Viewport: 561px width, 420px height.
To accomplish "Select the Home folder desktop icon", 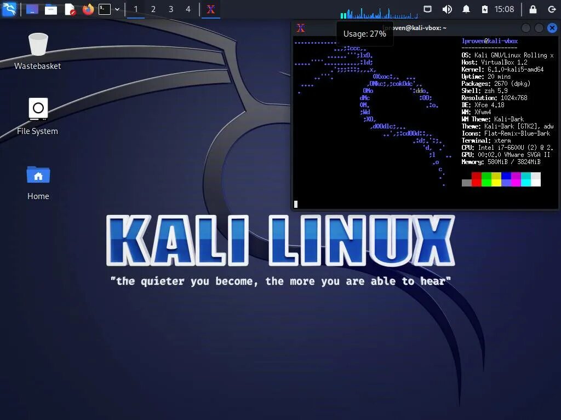I will (38, 183).
